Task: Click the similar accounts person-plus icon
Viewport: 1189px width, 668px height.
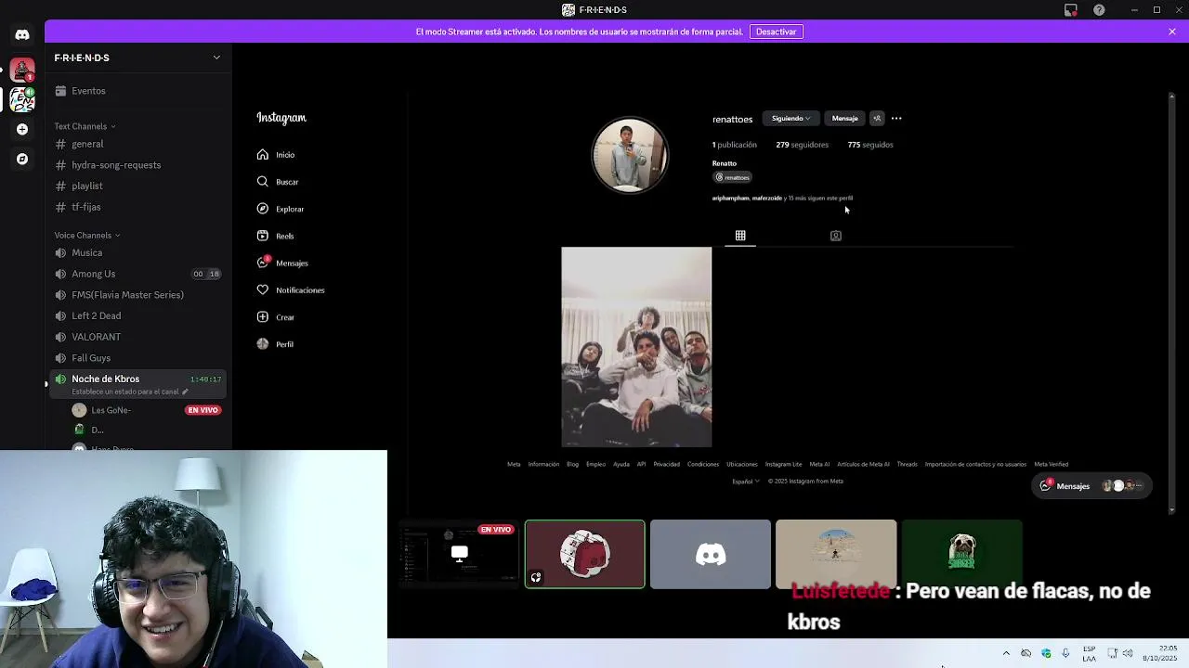Action: [x=877, y=119]
